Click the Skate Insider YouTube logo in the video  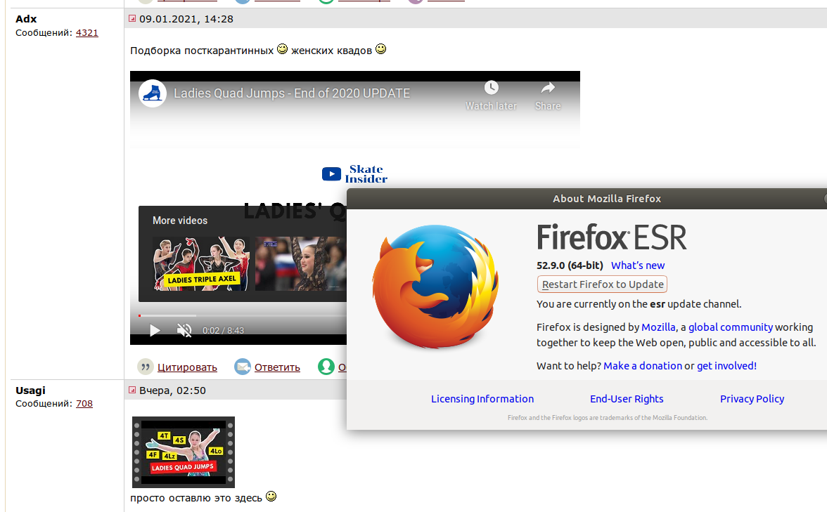[x=354, y=174]
